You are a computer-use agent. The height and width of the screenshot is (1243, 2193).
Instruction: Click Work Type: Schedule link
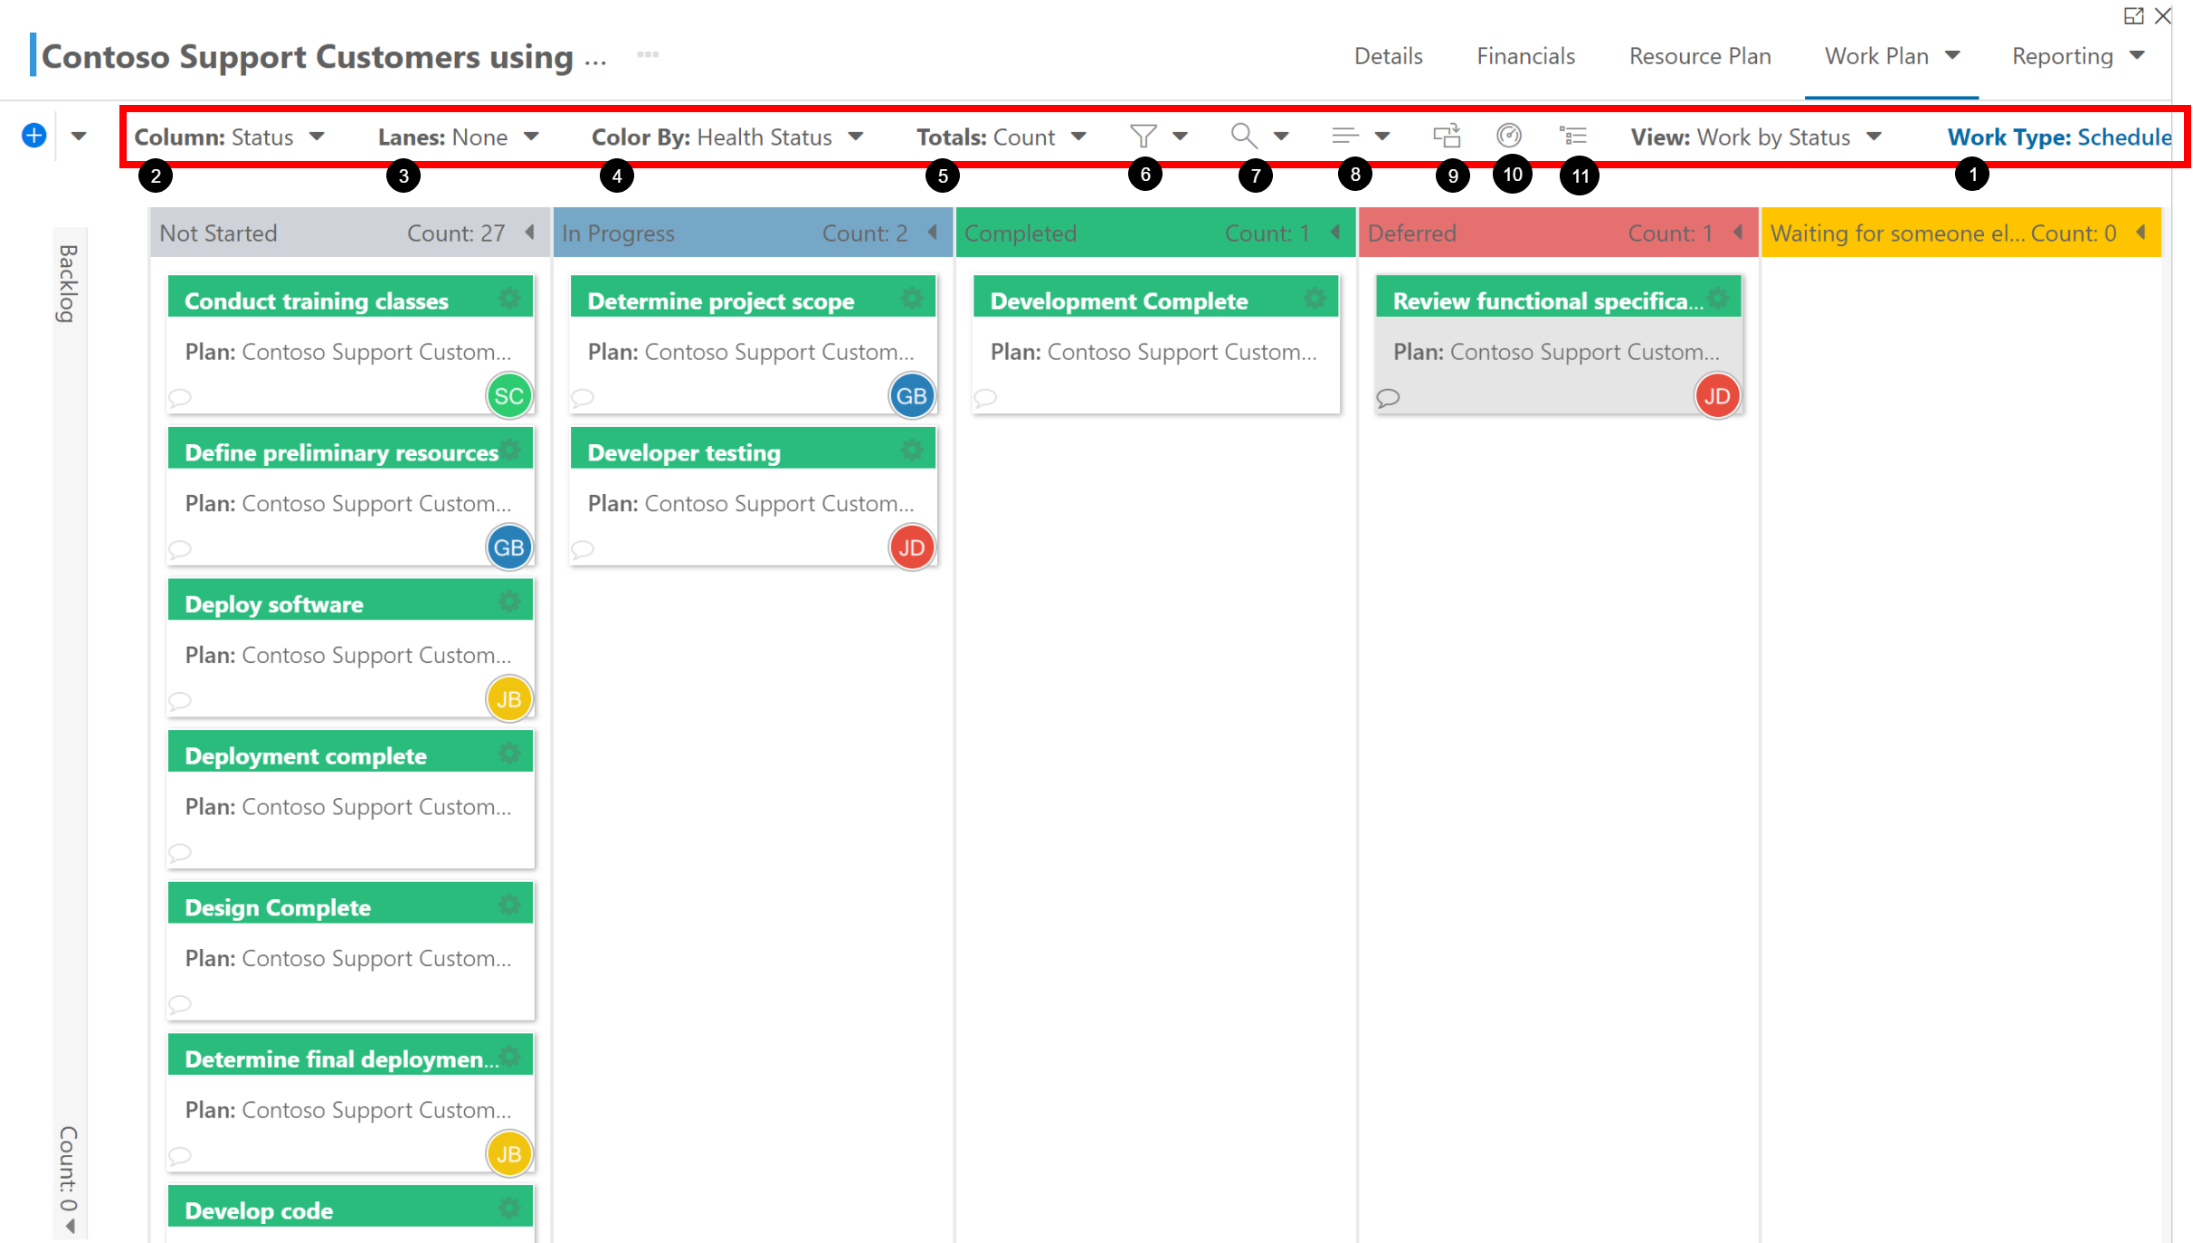2060,137
